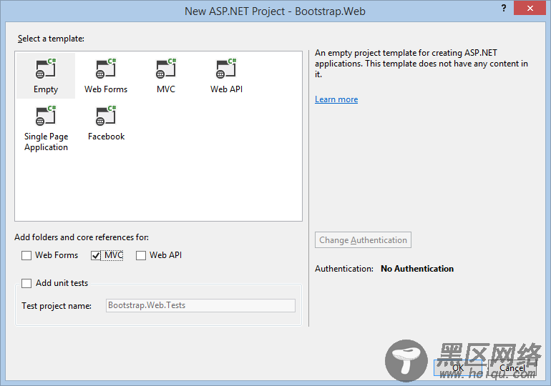Open the Learn more link
The width and height of the screenshot is (551, 386).
[x=336, y=99]
